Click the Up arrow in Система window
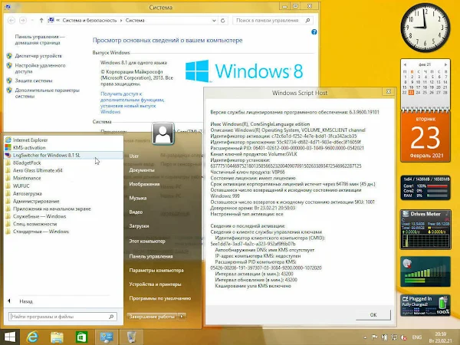460x345 pixels. 41,21
